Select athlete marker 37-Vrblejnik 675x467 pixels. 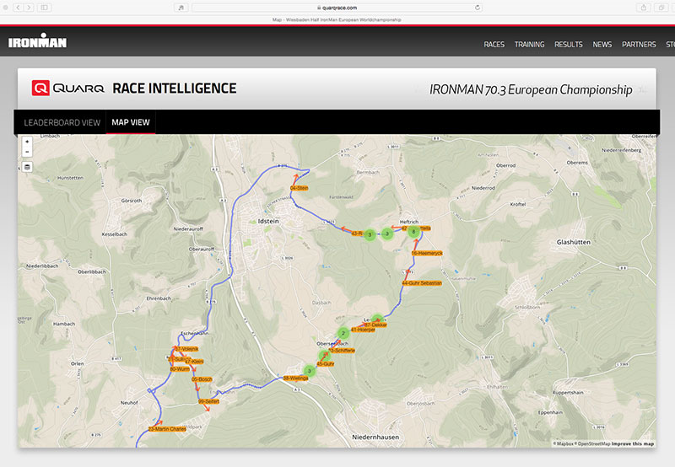click(x=186, y=349)
